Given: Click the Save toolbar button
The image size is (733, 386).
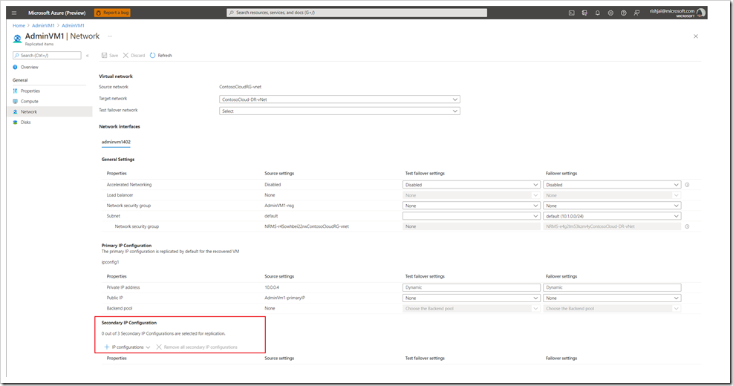Looking at the screenshot, I should tap(110, 56).
